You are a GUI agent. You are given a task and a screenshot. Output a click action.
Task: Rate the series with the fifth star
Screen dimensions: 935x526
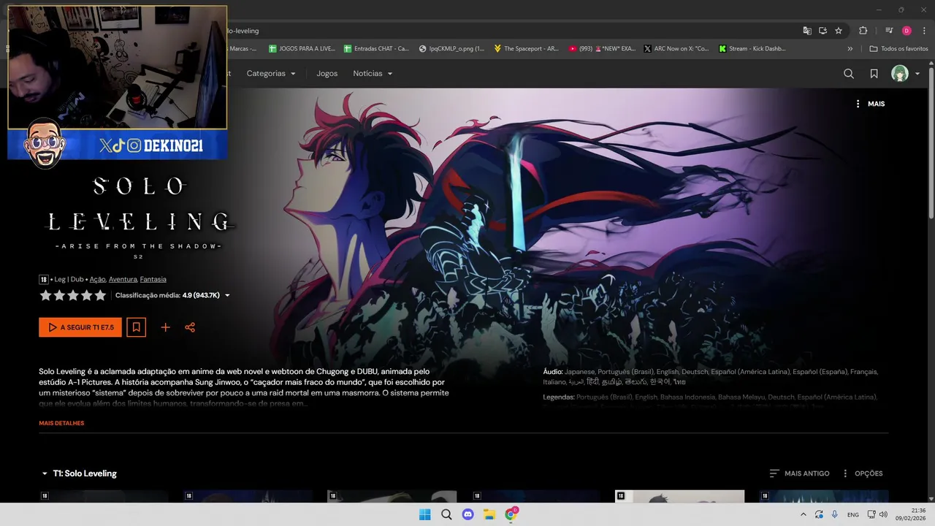click(x=100, y=295)
